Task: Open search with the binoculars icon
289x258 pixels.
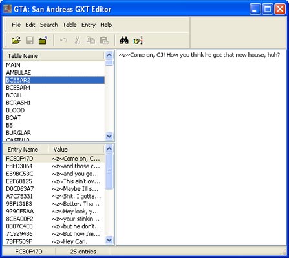Action: pos(124,40)
